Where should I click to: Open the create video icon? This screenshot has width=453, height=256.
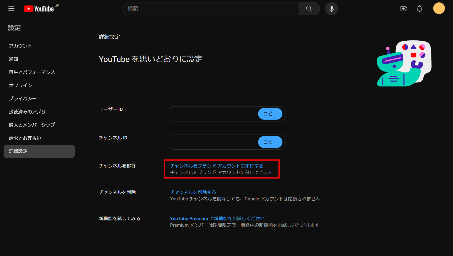tap(404, 8)
